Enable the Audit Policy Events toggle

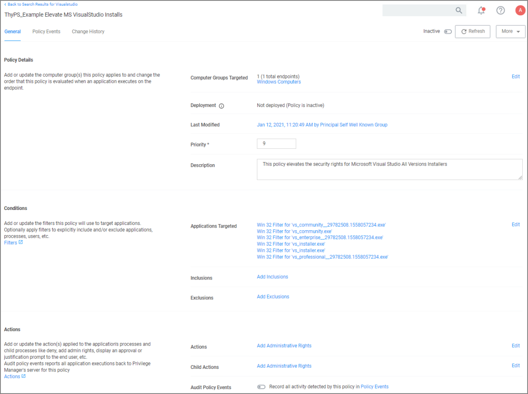pyautogui.click(x=261, y=387)
